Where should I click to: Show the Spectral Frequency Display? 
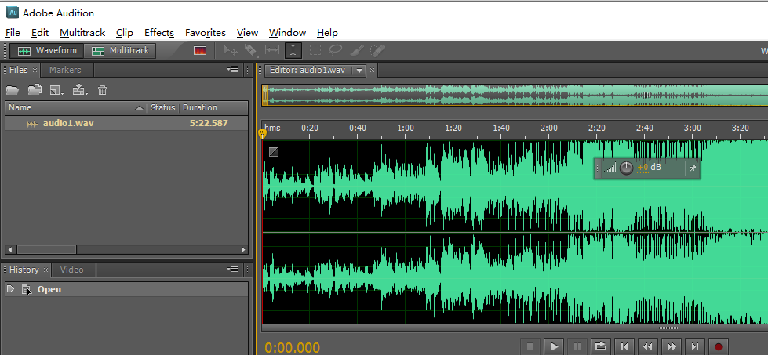pos(200,50)
